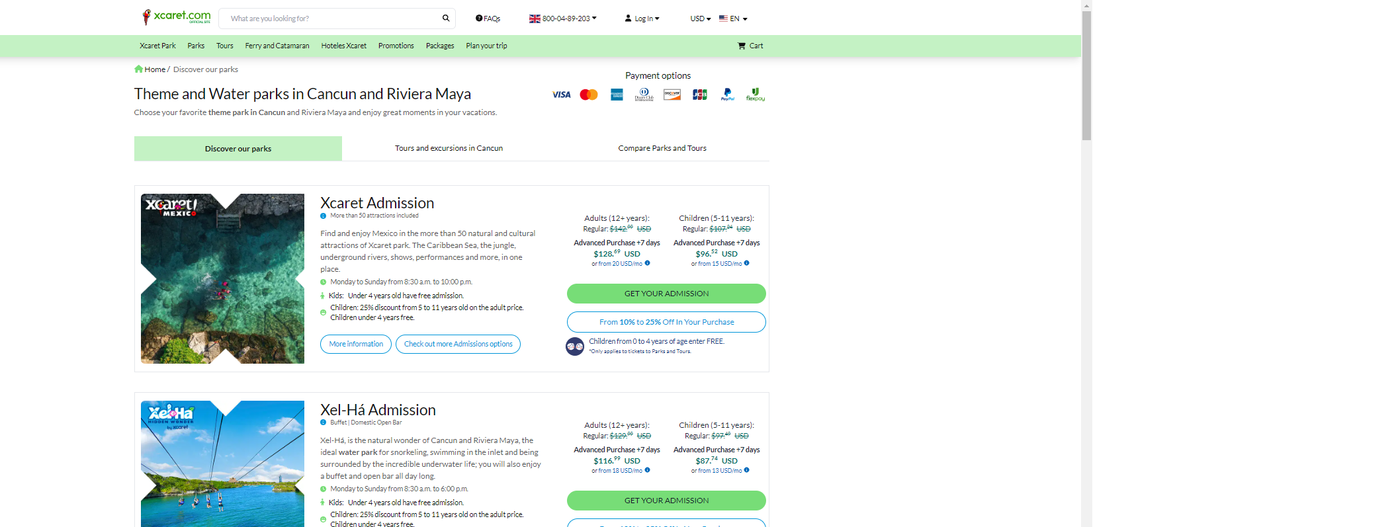Screen dimensions: 1392x527
Task: Open the Promotions menu
Action: [x=396, y=46]
